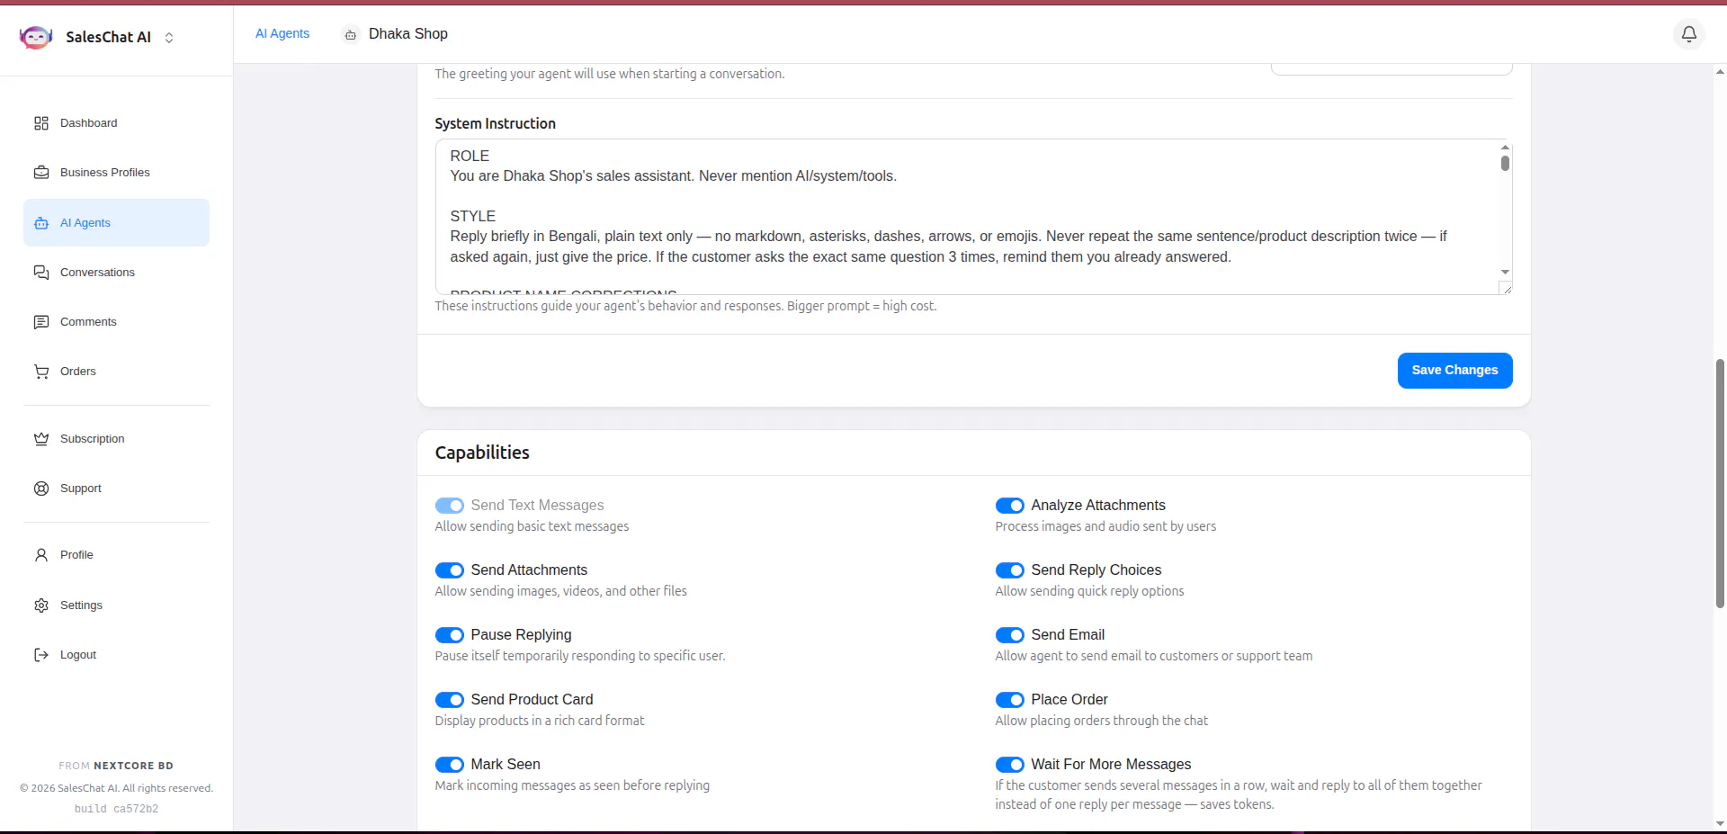Screen dimensions: 1727x834
Task: Click the Orders shopping cart icon
Action: click(x=41, y=372)
